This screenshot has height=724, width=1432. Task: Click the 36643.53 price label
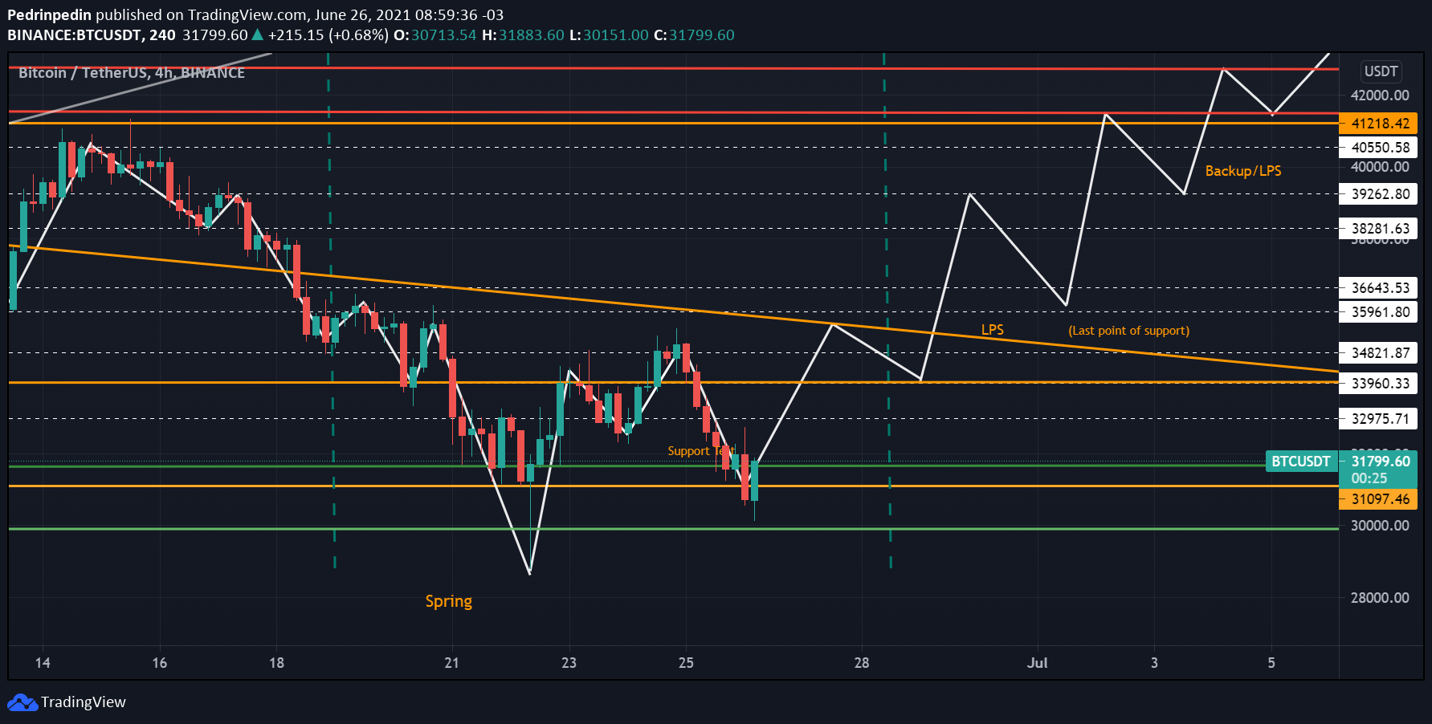1379,288
